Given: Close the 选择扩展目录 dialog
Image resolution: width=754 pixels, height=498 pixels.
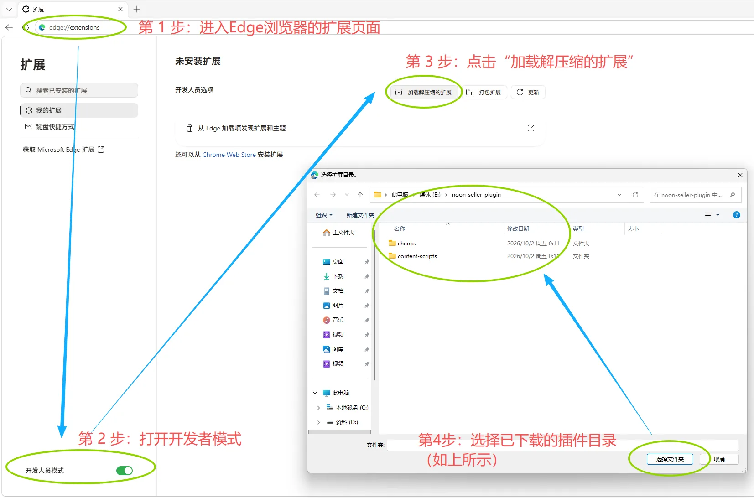Looking at the screenshot, I should 740,175.
